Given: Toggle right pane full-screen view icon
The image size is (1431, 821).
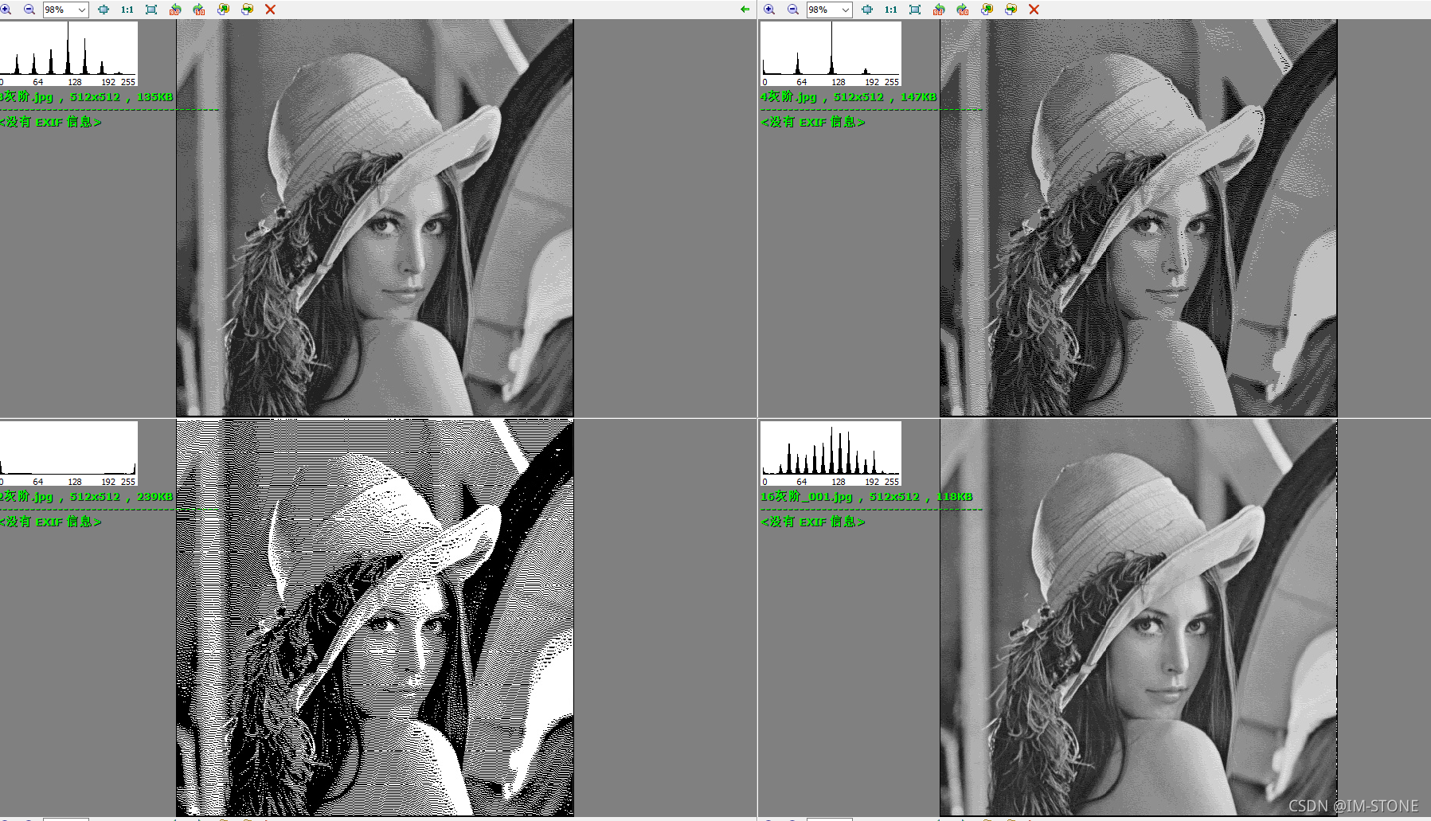Looking at the screenshot, I should tap(915, 10).
